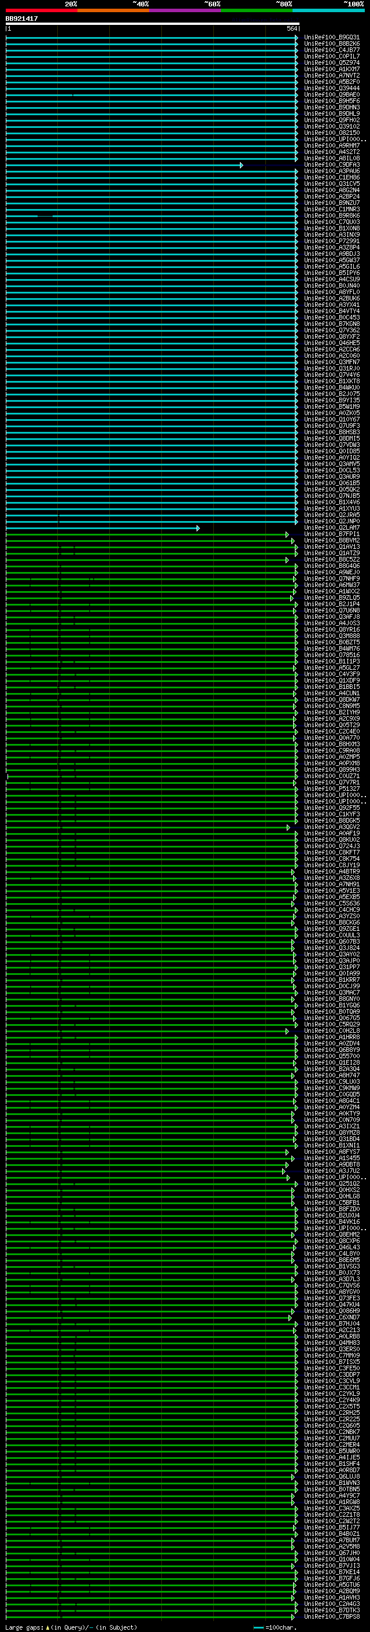
Task: Select hit label UniRef100_C9DFA3
Action: [331, 165]
